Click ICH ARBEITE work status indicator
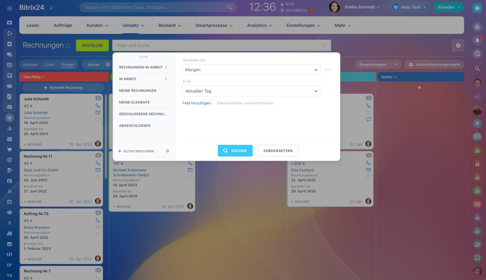Screen dimensions: 486x280 click(x=297, y=11)
